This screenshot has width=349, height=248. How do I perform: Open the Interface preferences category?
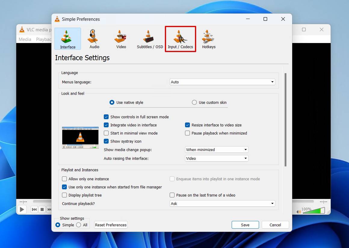pyautogui.click(x=68, y=39)
